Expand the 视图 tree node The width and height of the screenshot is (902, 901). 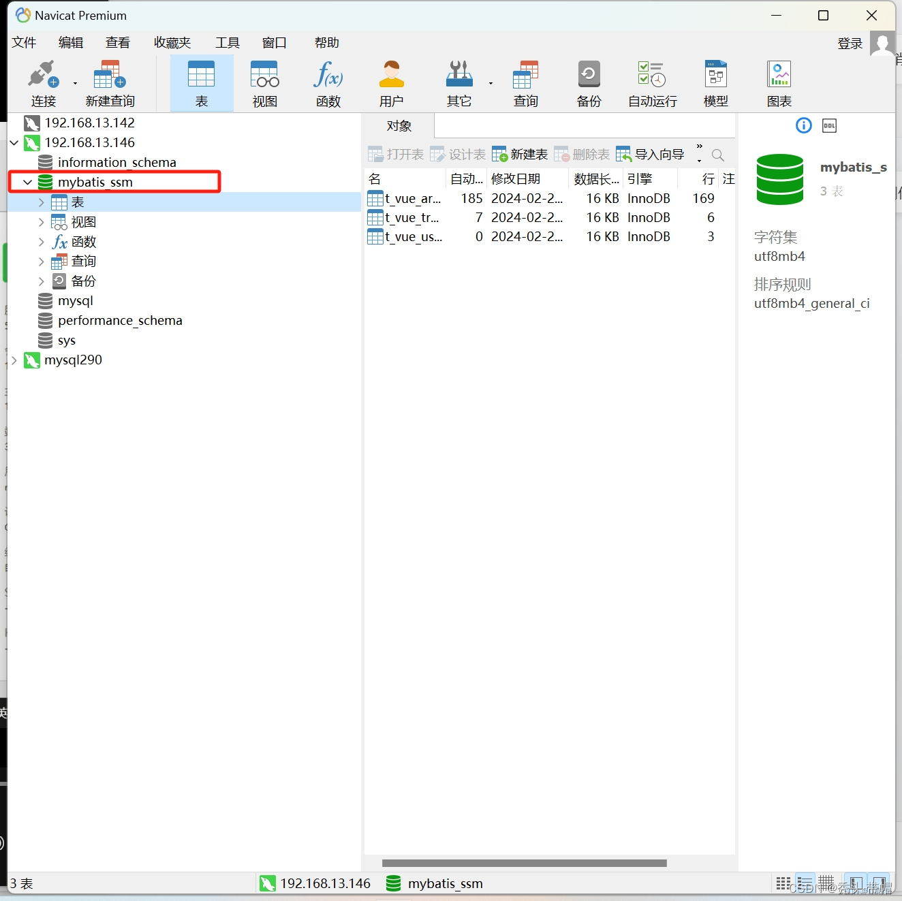pos(42,222)
